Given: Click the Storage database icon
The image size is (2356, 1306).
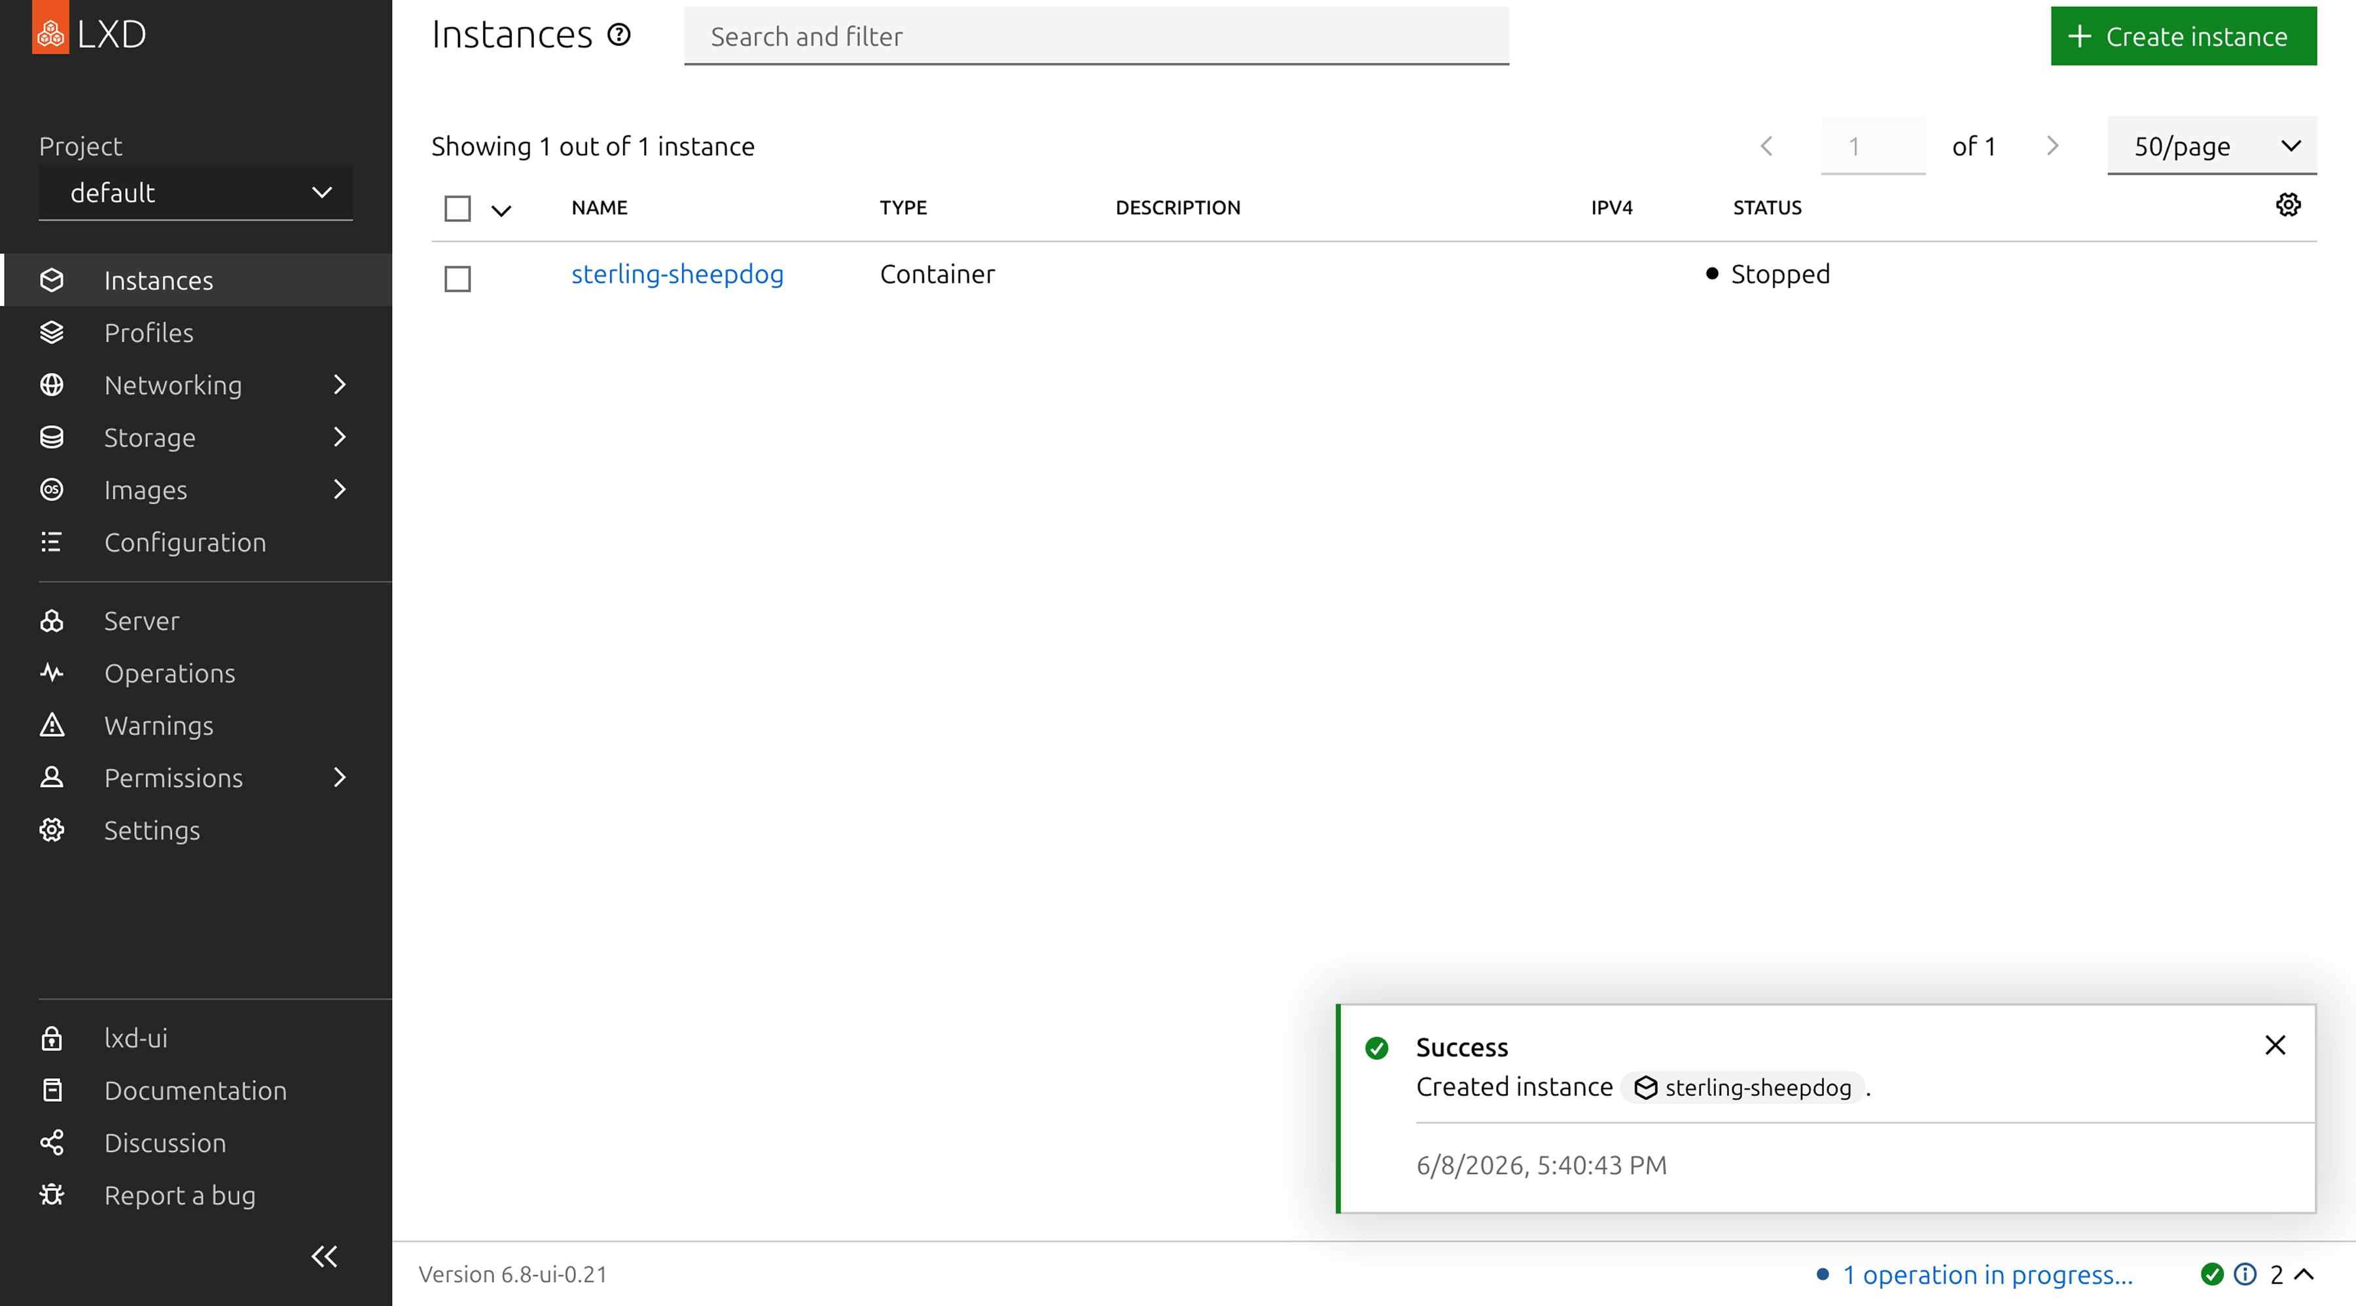Looking at the screenshot, I should tap(52, 437).
